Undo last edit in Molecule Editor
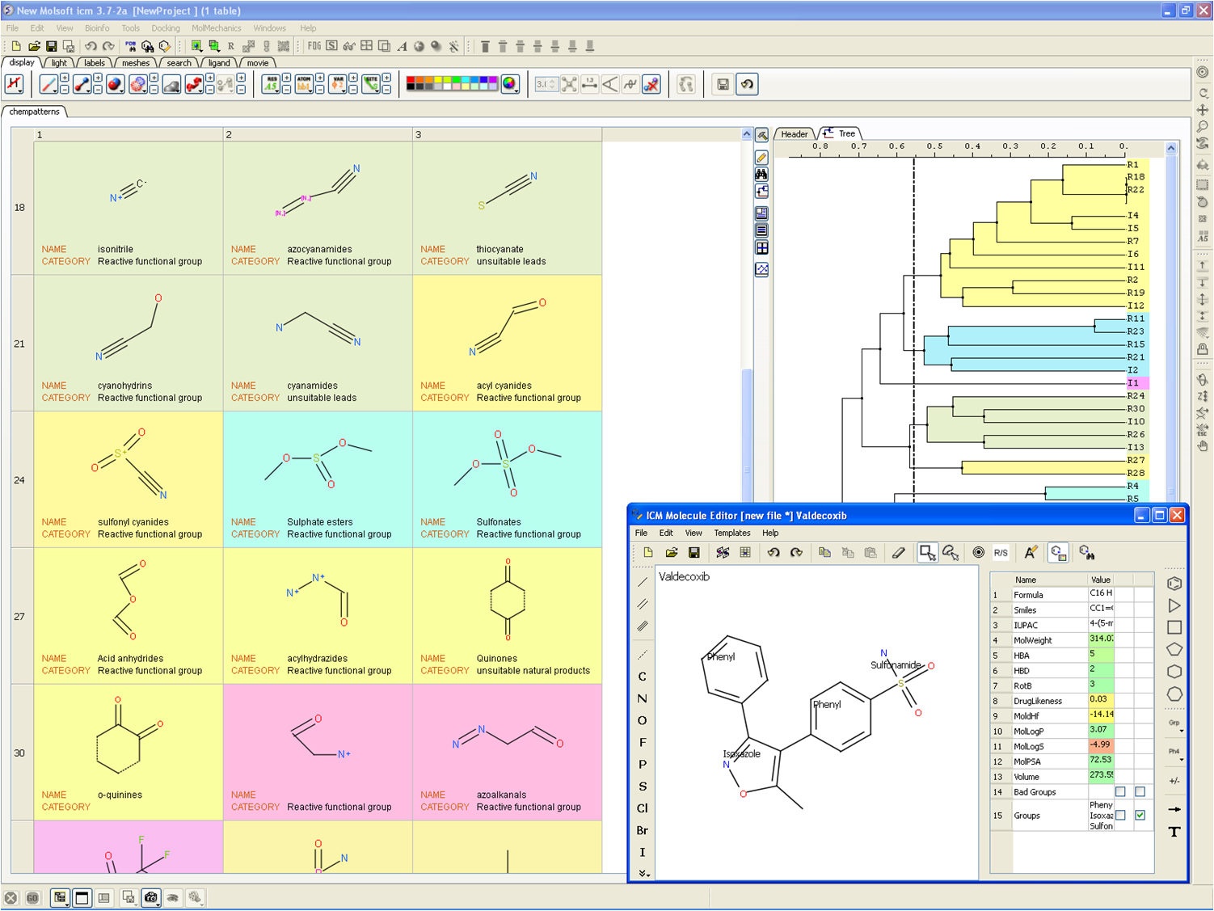Image resolution: width=1214 pixels, height=911 pixels. [774, 553]
